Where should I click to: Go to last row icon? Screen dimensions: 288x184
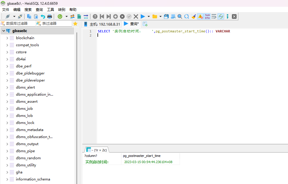[108, 16]
